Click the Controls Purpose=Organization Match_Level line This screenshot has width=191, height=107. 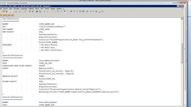pos(70,89)
